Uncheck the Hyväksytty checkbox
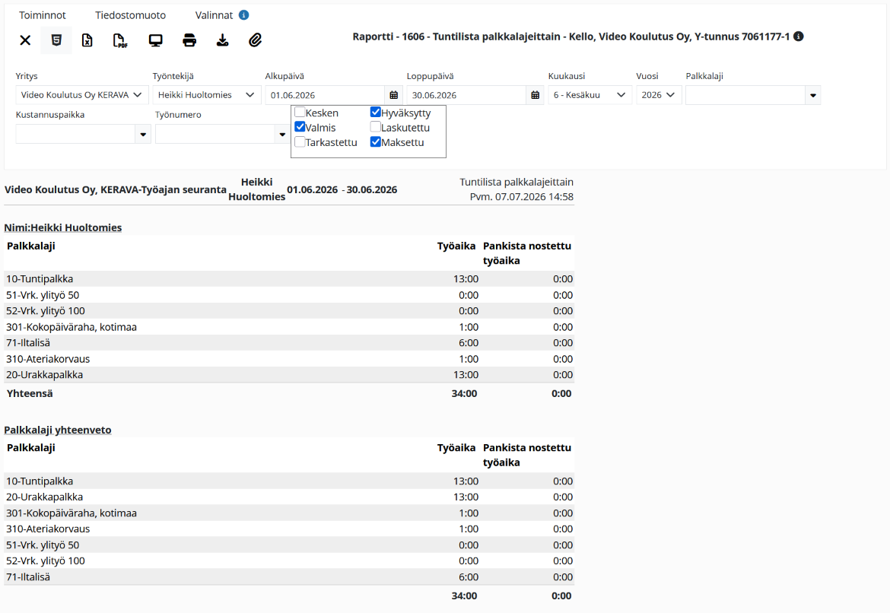 coord(375,113)
